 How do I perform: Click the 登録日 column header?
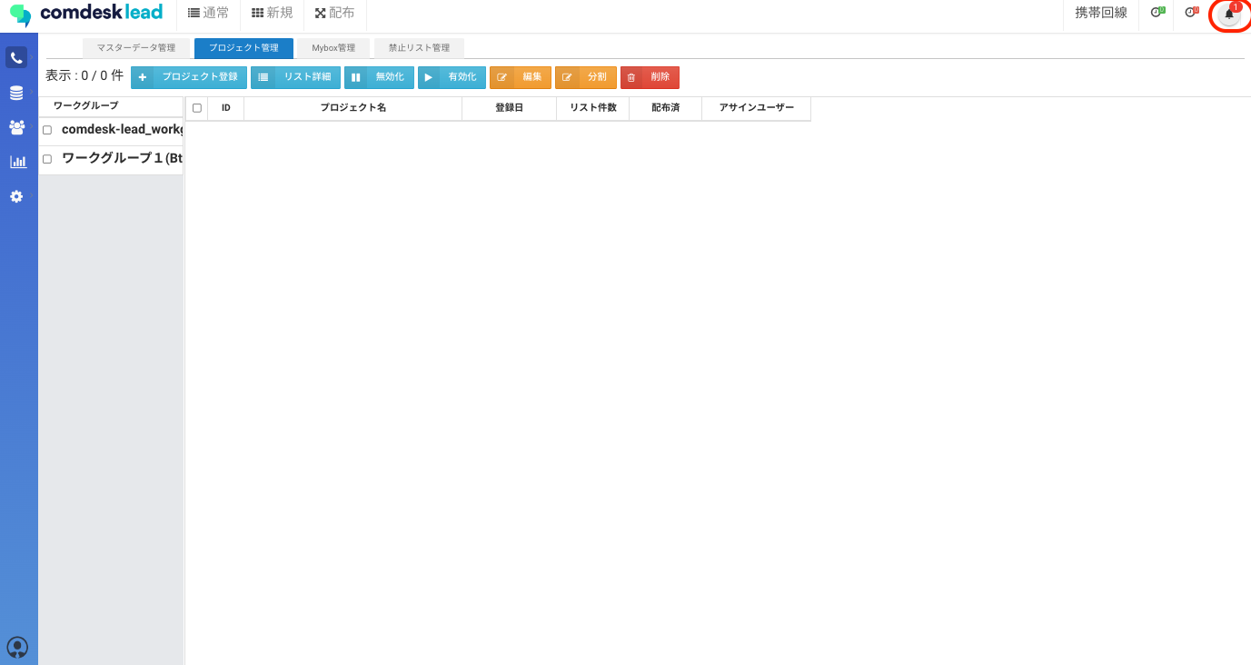point(509,108)
